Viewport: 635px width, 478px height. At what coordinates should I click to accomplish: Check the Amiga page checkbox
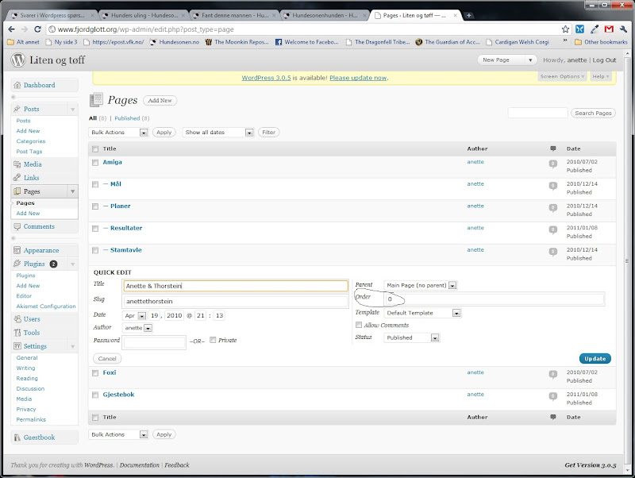95,163
